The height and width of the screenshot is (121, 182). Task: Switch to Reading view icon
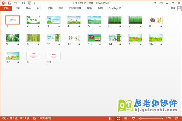pyautogui.click(x=126, y=118)
